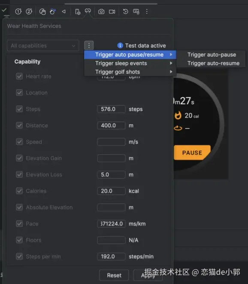
Task: Open the All capabilities dropdown
Action: pos(43,45)
